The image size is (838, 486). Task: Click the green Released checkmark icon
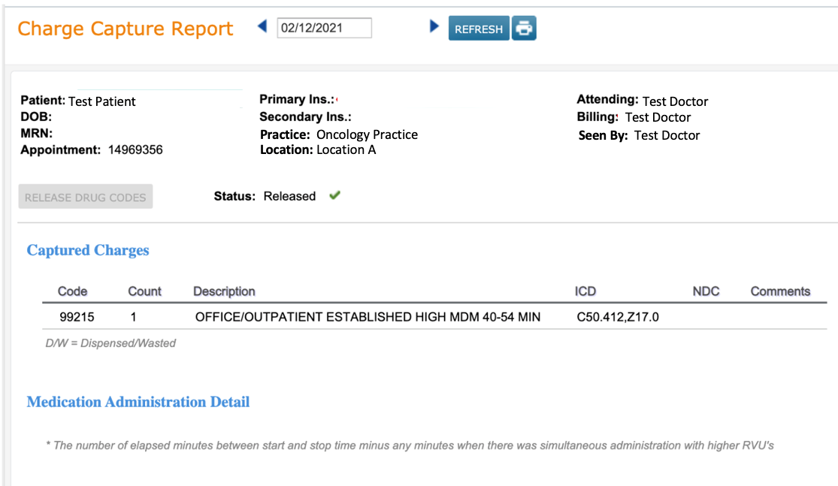335,196
